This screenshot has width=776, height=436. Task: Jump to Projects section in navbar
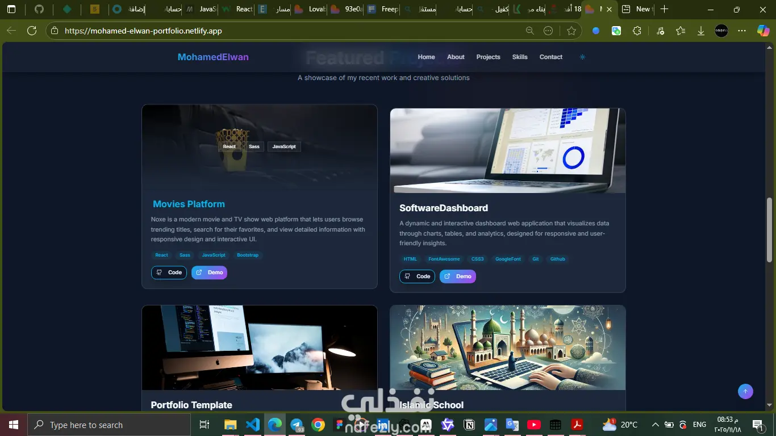click(488, 57)
